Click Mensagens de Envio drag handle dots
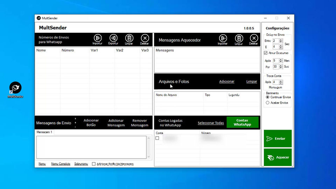This screenshot has width=336, height=189. pos(76,123)
